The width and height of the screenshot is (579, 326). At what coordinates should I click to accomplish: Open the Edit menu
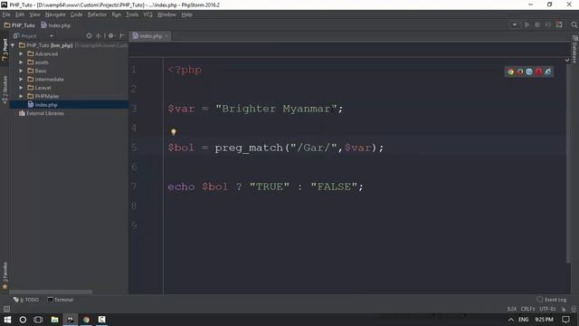coord(20,14)
